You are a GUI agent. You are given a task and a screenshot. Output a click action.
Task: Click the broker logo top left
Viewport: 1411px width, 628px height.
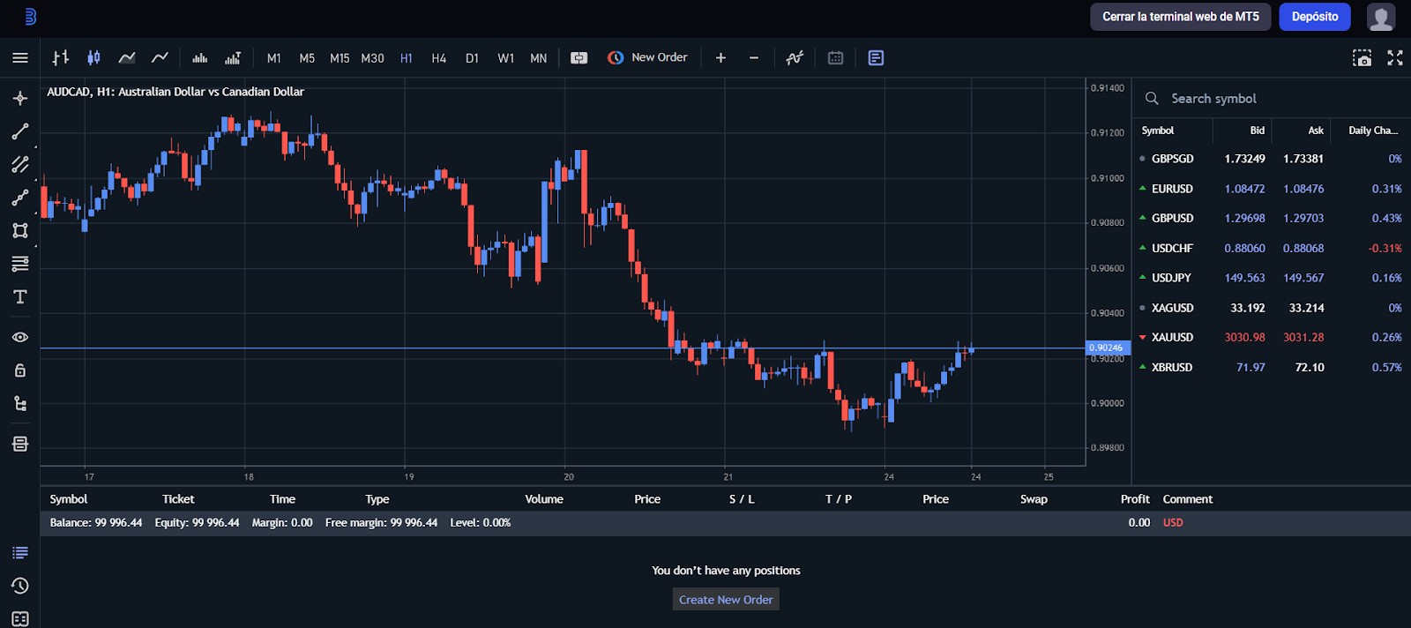coord(29,17)
